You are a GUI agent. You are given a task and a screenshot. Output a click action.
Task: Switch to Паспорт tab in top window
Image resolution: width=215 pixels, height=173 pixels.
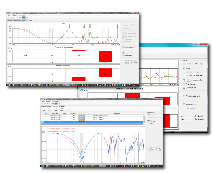[16, 20]
